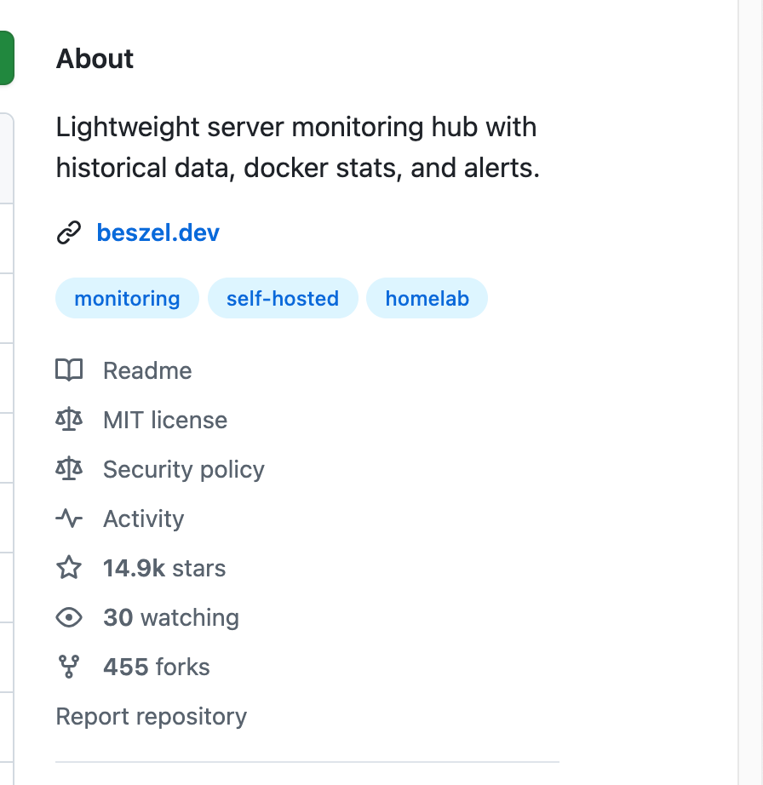This screenshot has height=785, width=763.
Task: Click the chain link icon beside beszel.dev
Action: [x=68, y=232]
